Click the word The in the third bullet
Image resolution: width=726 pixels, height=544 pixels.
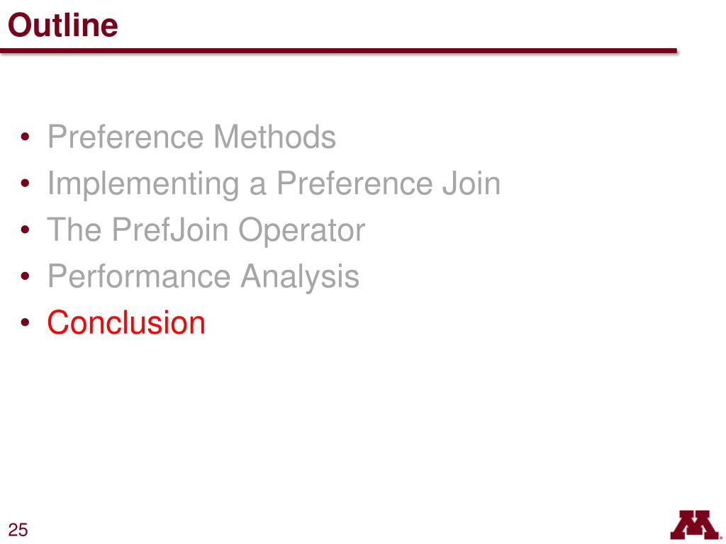click(x=74, y=229)
